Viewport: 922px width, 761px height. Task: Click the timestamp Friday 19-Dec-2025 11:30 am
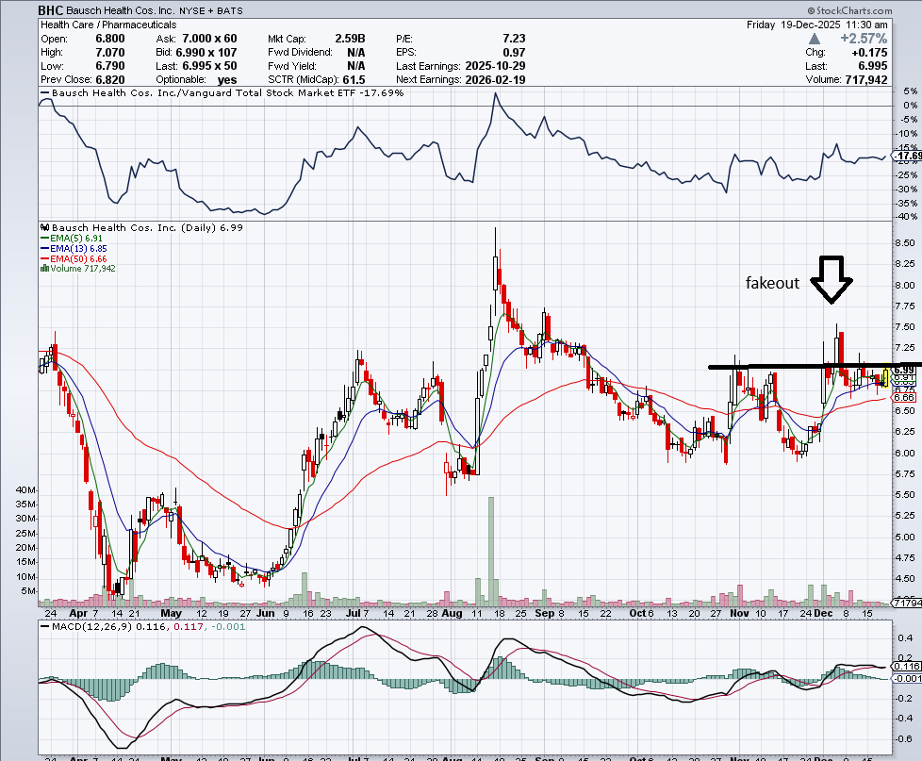pos(816,25)
